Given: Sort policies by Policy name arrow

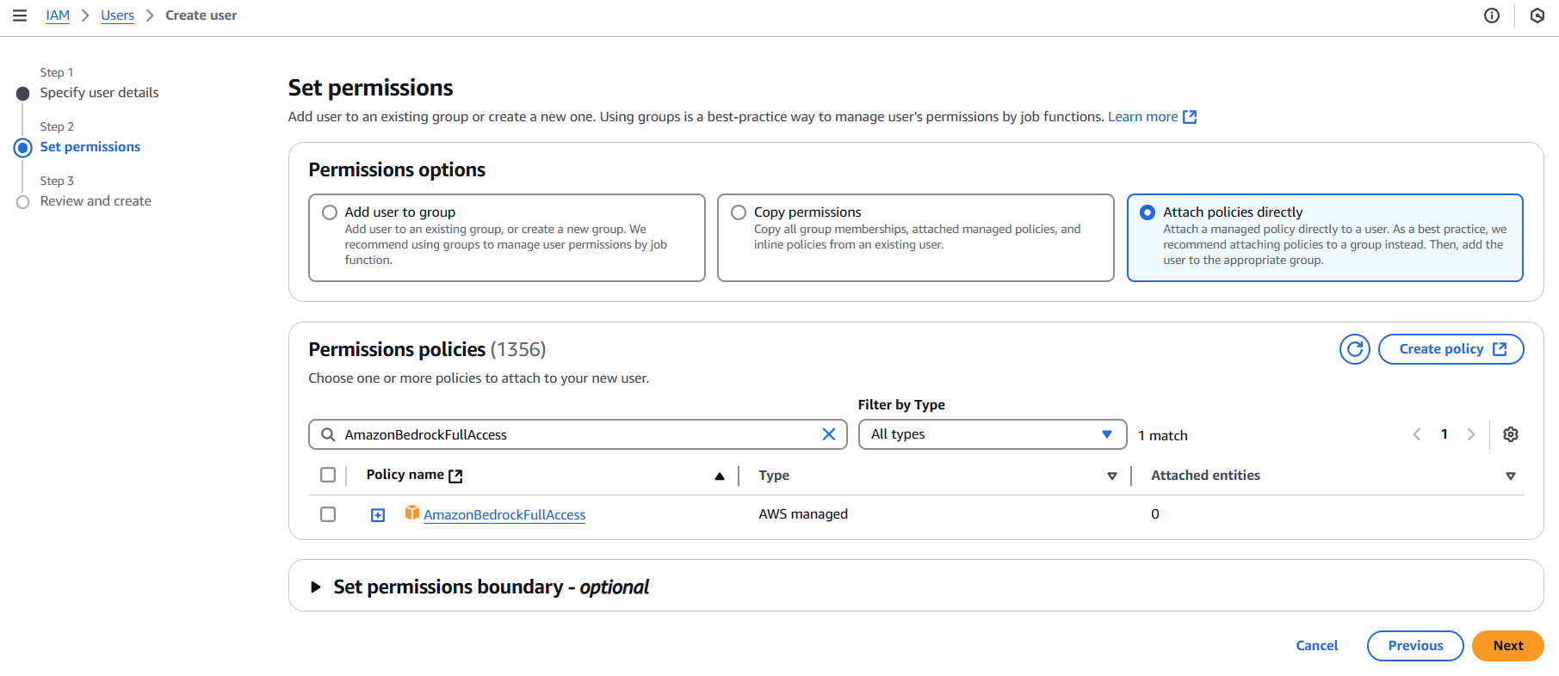Looking at the screenshot, I should pyautogui.click(x=719, y=476).
